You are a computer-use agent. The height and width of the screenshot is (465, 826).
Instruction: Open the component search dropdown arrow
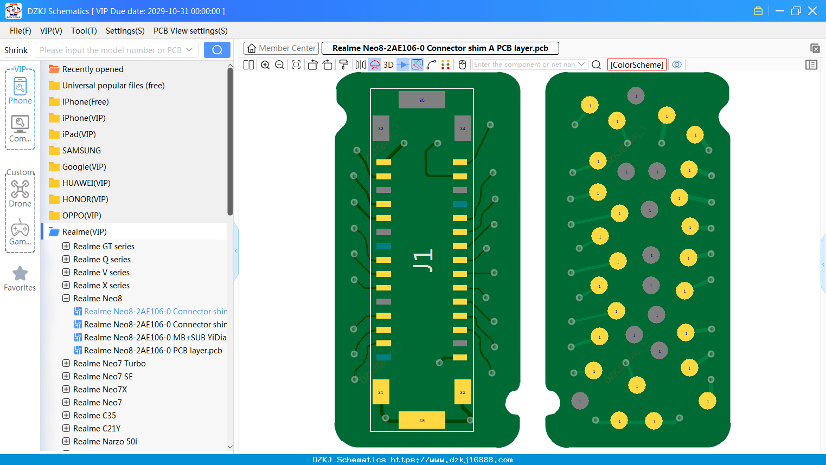pos(582,64)
